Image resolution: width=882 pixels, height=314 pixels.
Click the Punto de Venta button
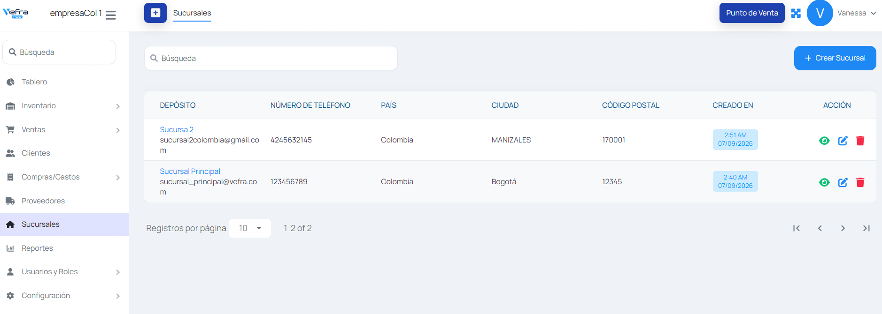pos(752,13)
